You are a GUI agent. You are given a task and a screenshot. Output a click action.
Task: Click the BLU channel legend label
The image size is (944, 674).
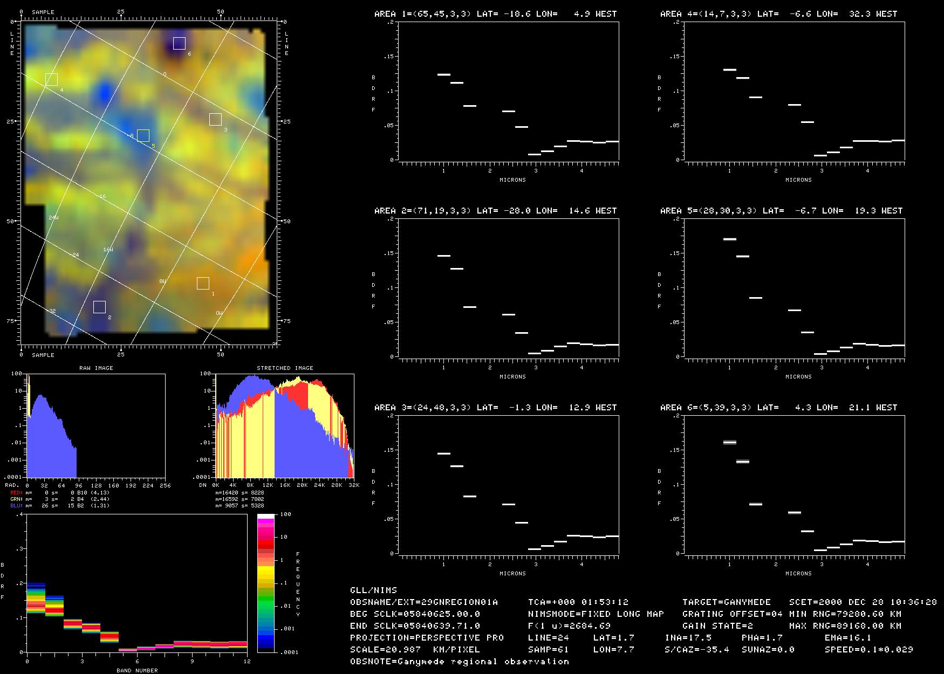(16, 505)
